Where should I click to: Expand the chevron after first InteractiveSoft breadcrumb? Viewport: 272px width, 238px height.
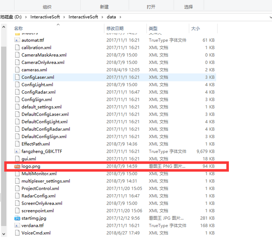64,17
